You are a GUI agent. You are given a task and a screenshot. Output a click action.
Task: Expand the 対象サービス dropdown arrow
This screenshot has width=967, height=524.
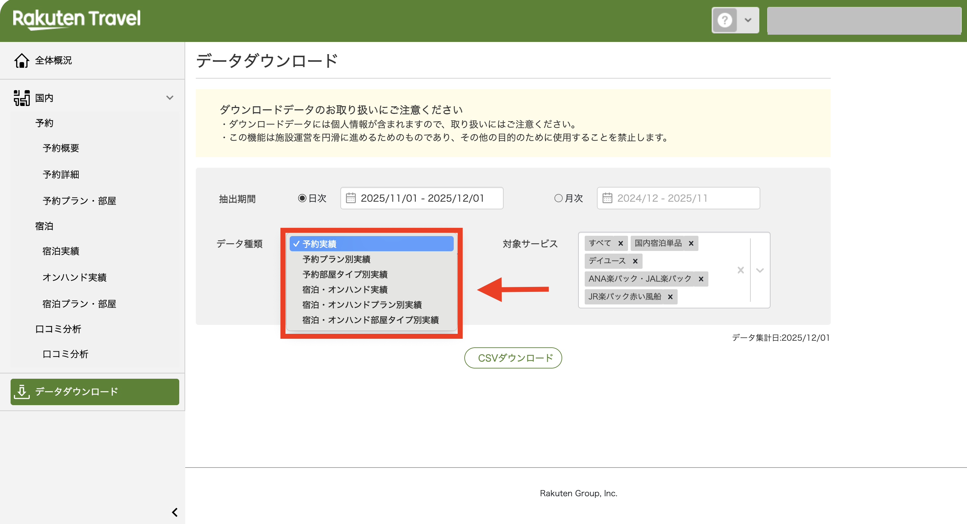[760, 270]
